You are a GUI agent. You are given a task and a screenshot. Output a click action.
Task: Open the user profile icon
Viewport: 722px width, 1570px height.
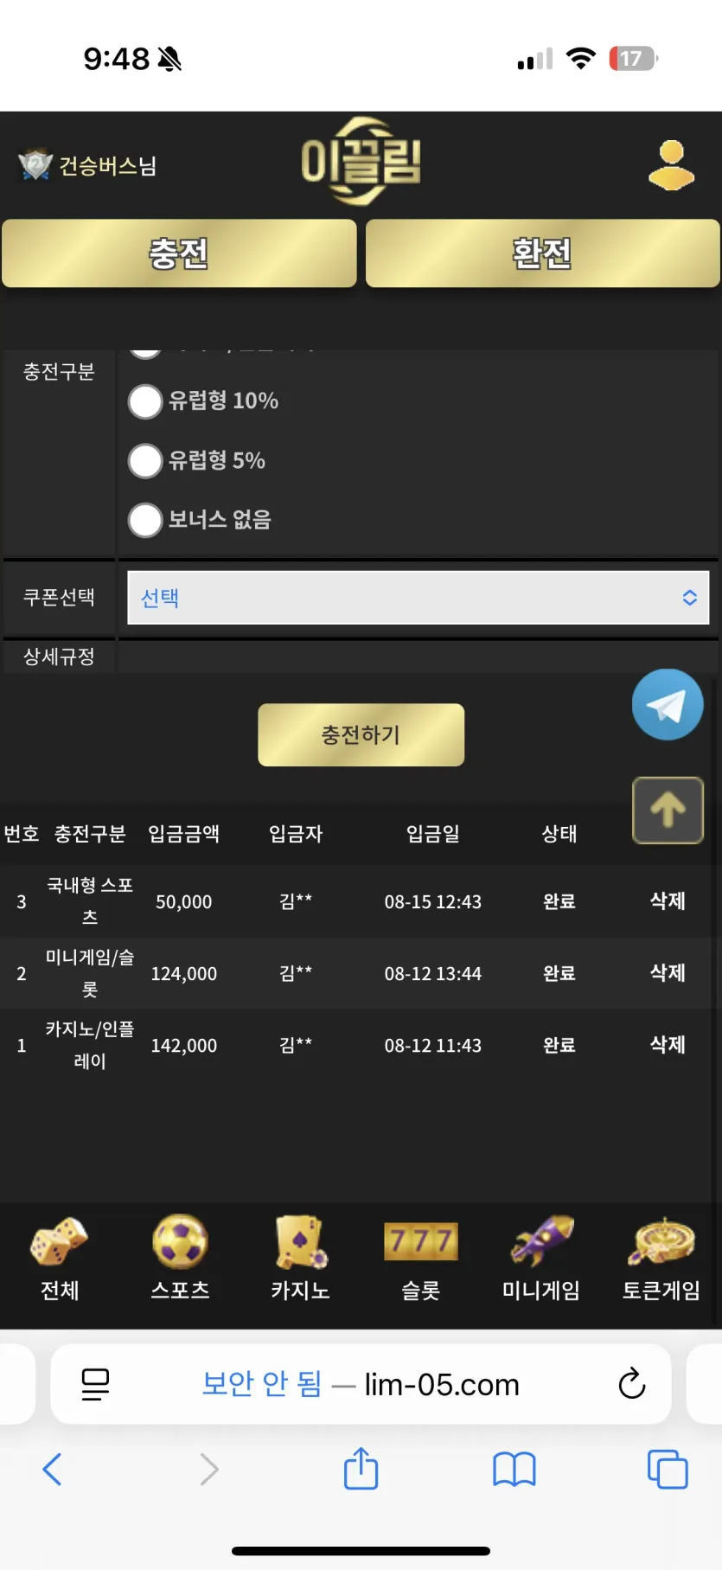tap(671, 164)
